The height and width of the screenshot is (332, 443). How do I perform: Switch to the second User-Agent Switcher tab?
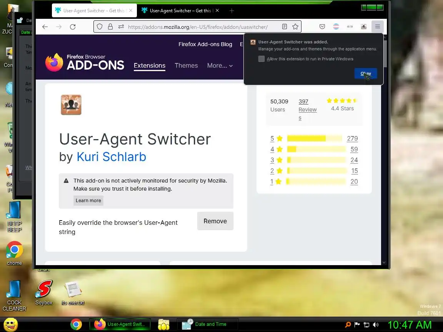[181, 11]
